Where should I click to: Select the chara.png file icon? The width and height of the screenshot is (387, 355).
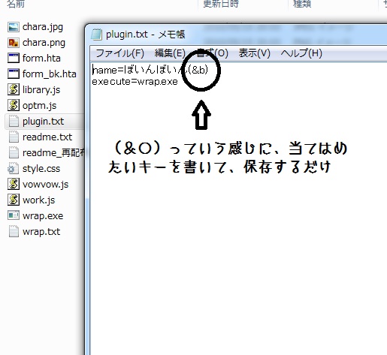pos(14,43)
